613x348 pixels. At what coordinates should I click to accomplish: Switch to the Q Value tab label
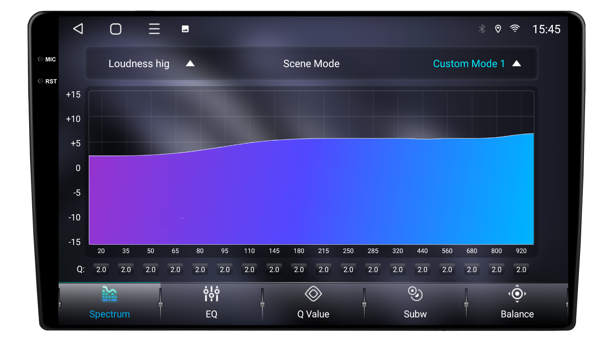tap(313, 314)
